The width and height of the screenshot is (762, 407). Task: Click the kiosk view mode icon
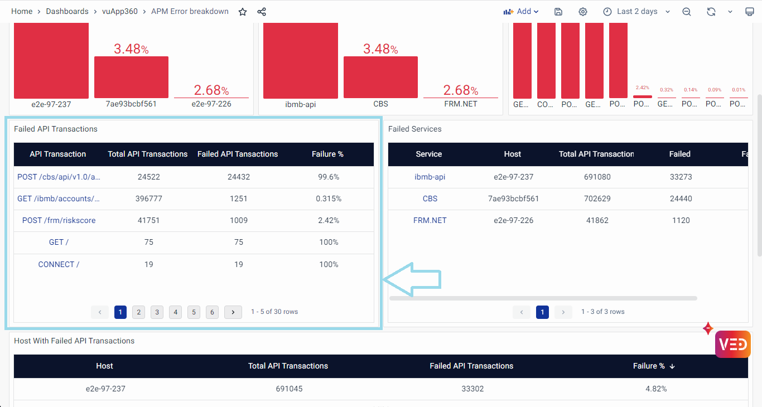click(x=750, y=12)
